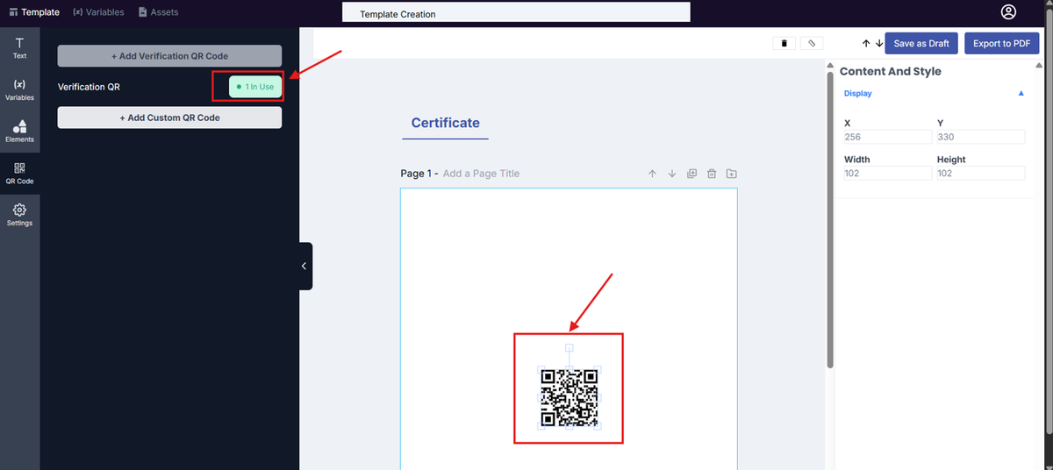1053x470 pixels.
Task: Open the Variables sidebar panel
Action: point(19,89)
